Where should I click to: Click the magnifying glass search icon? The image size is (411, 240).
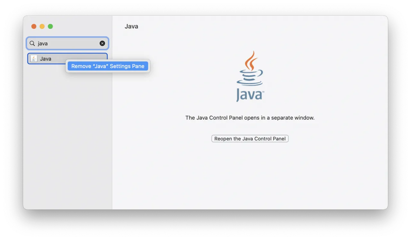point(32,43)
